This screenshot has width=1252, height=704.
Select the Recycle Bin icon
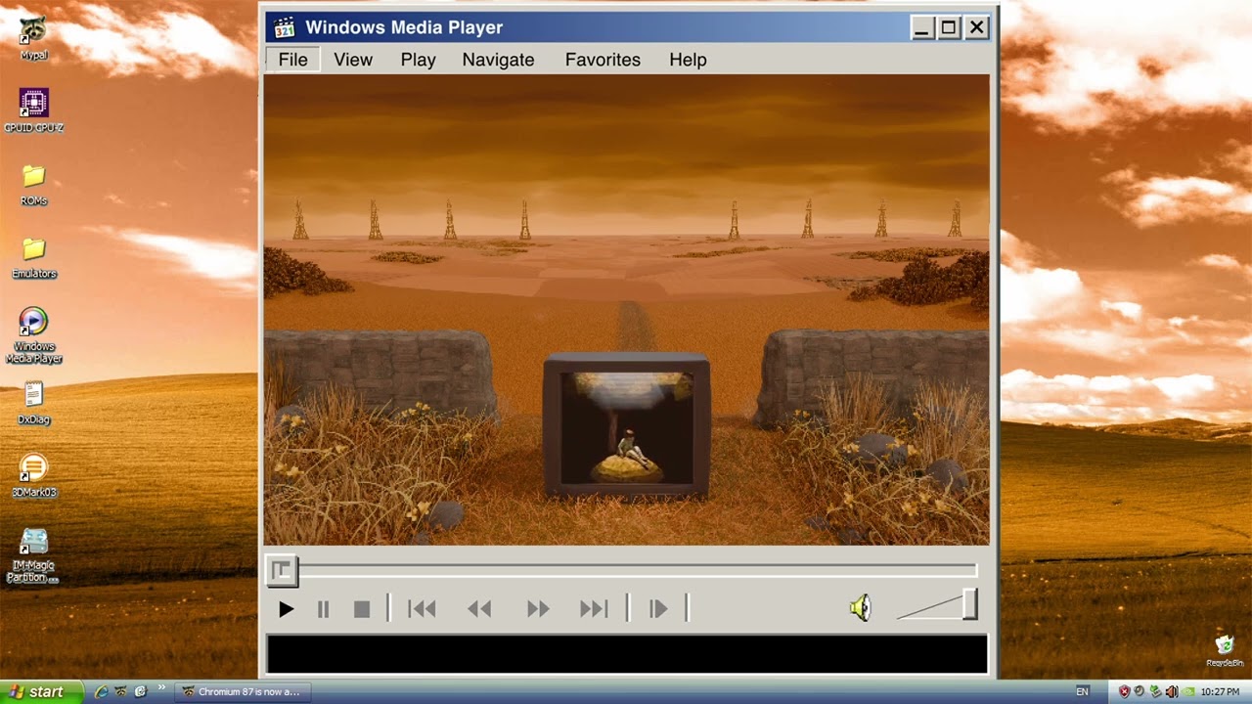tap(1225, 650)
